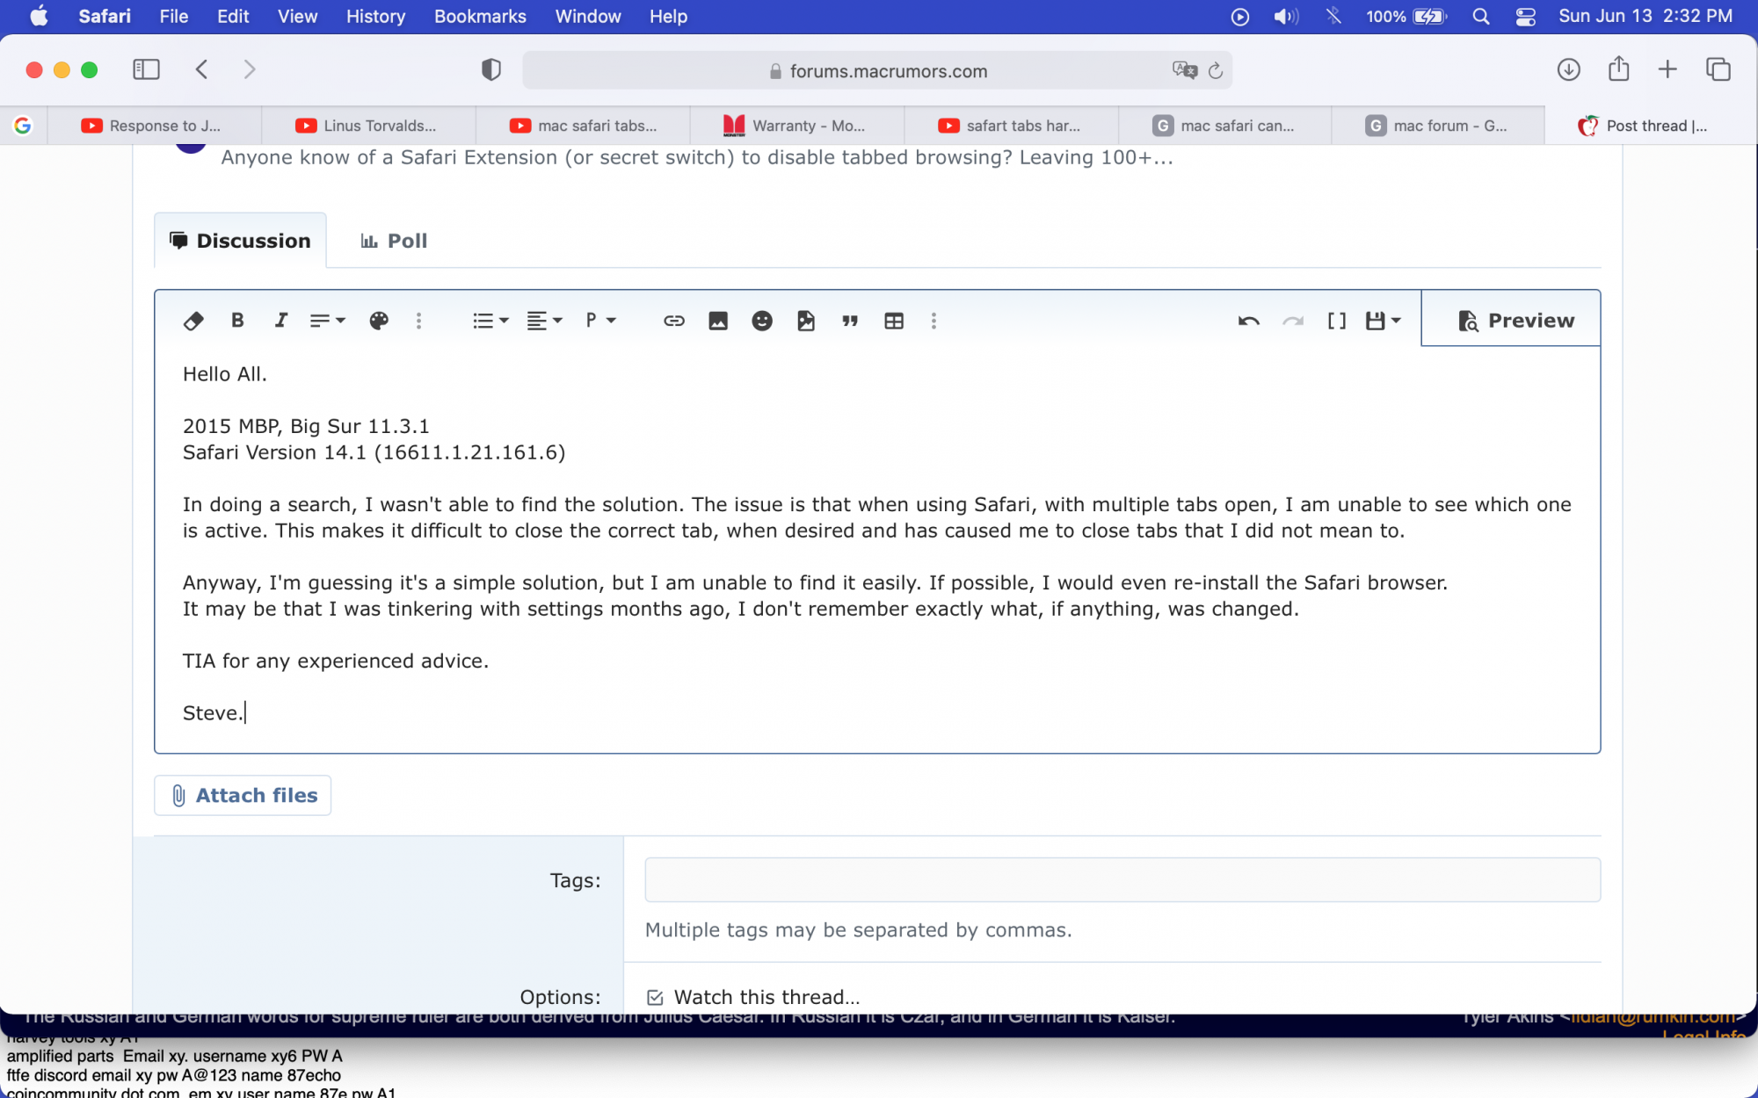Viewport: 1758px width, 1098px height.
Task: Toggle Safari sidebar visibility
Action: click(x=146, y=69)
